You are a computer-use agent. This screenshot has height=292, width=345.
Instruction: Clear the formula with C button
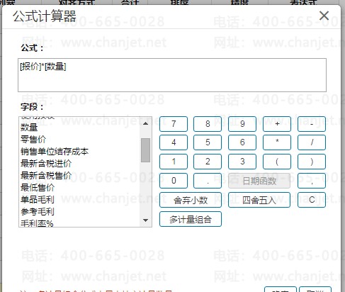pyautogui.click(x=312, y=200)
